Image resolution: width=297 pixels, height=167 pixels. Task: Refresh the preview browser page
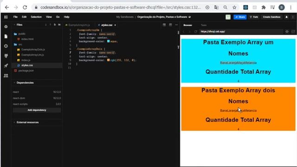click(196, 32)
